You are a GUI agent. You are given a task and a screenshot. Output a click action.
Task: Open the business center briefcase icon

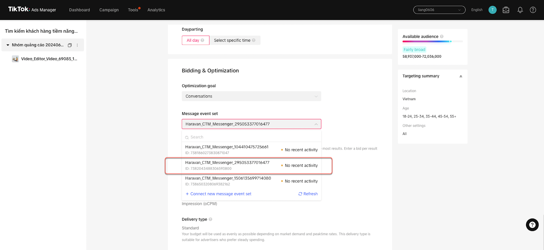tap(506, 10)
